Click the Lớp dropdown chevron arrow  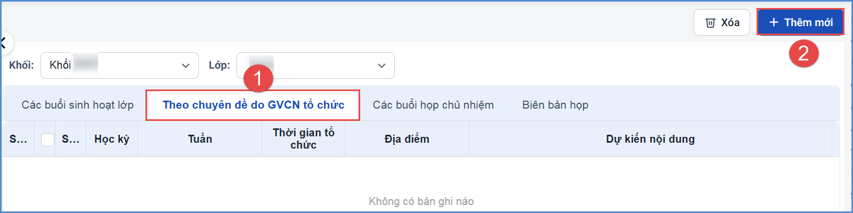click(381, 65)
